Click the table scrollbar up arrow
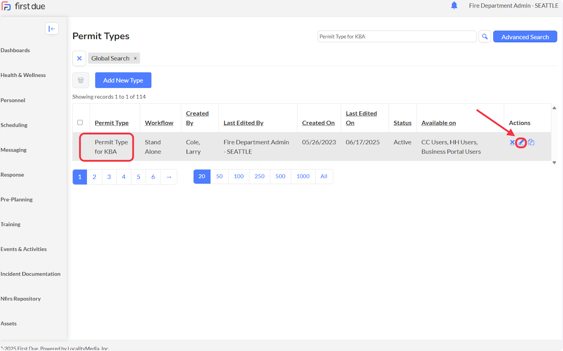The image size is (563, 351). click(554, 108)
